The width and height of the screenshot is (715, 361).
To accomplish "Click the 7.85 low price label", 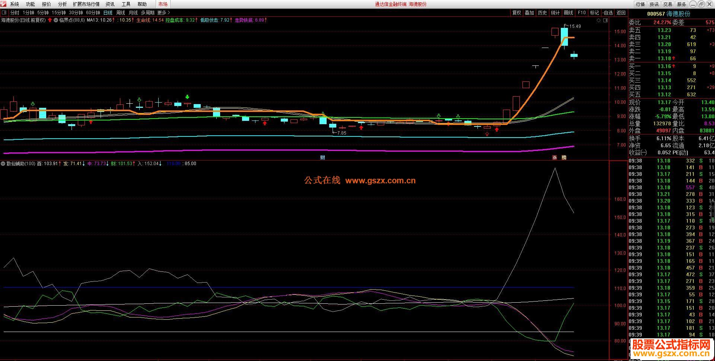I will (x=341, y=133).
